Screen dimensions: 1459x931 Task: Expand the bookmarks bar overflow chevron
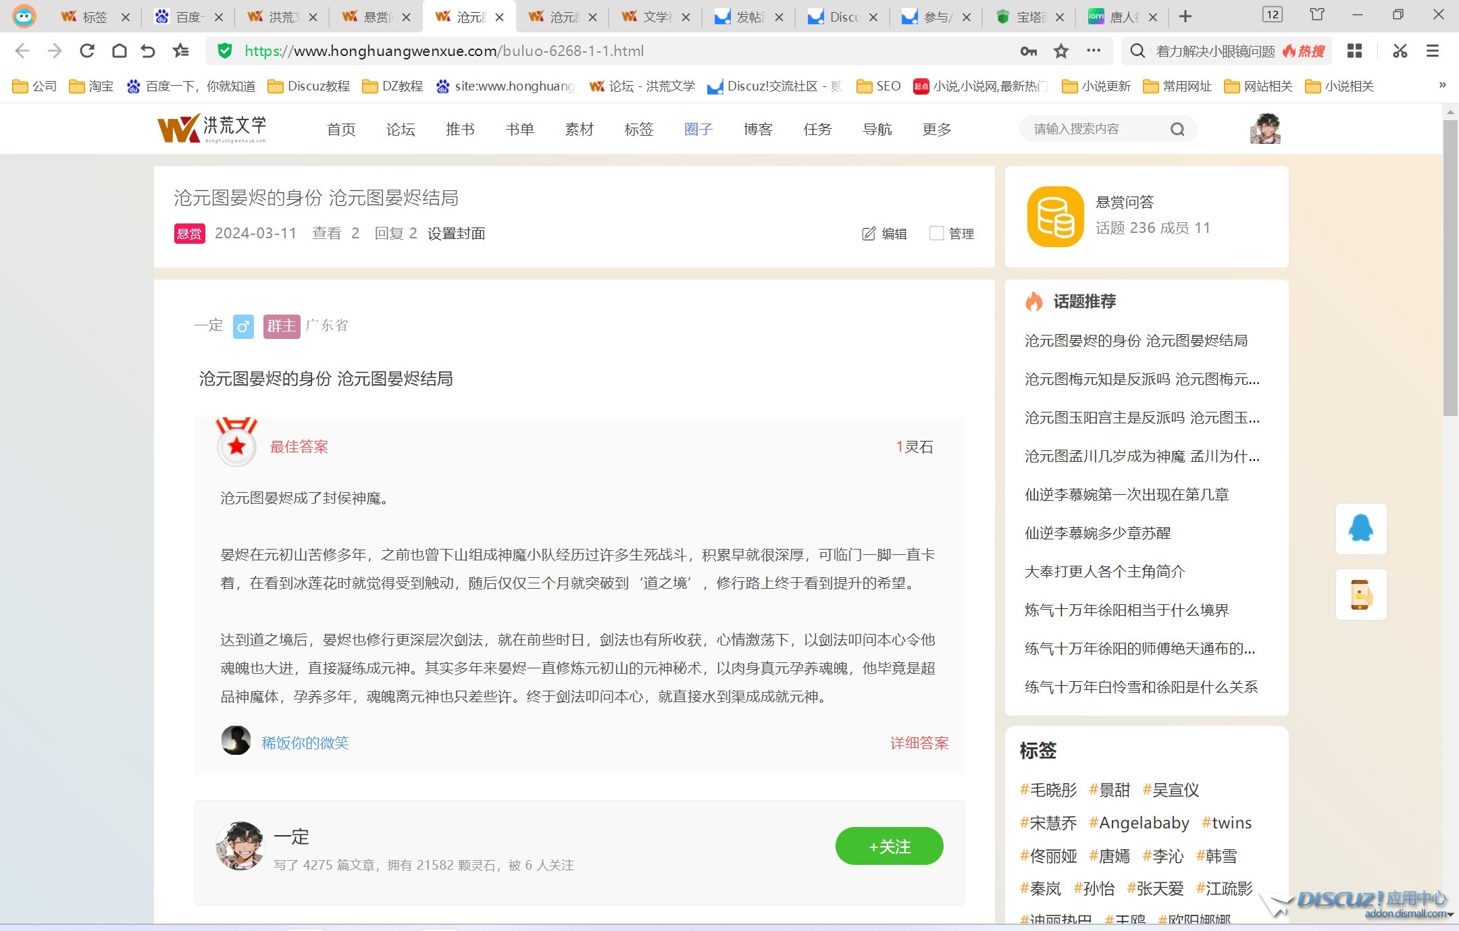(1442, 85)
